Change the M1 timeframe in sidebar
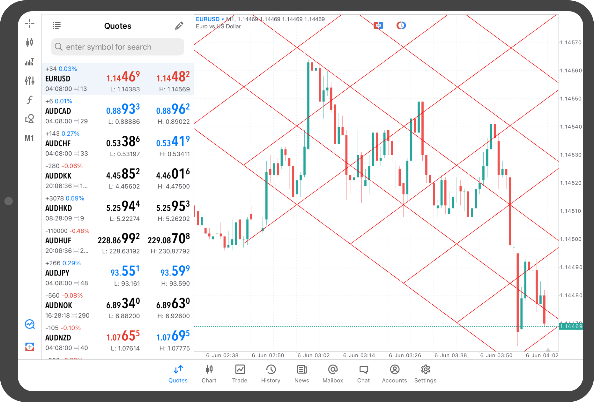594x402 pixels. 29,138
